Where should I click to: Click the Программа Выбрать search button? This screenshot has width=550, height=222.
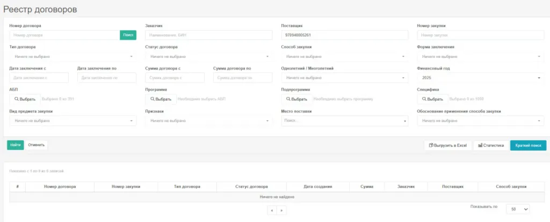[161, 99]
